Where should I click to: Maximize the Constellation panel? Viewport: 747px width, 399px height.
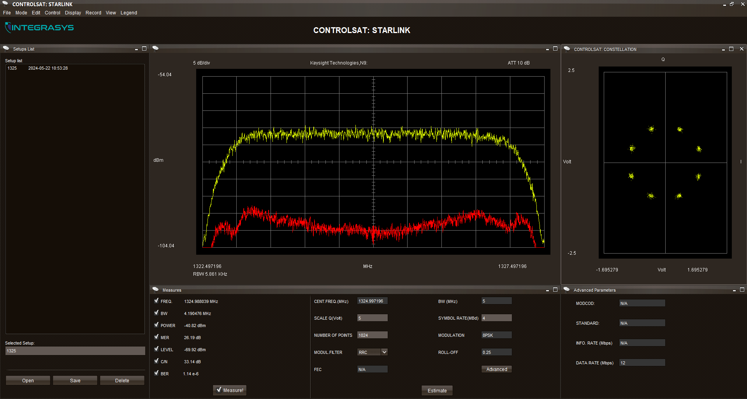pos(731,49)
